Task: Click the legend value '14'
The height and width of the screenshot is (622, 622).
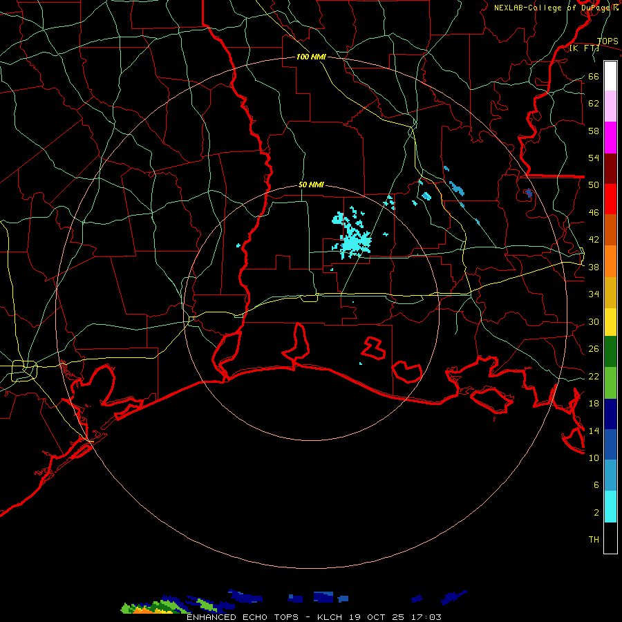Action: coord(594,431)
